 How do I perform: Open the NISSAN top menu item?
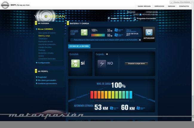[172, 6]
